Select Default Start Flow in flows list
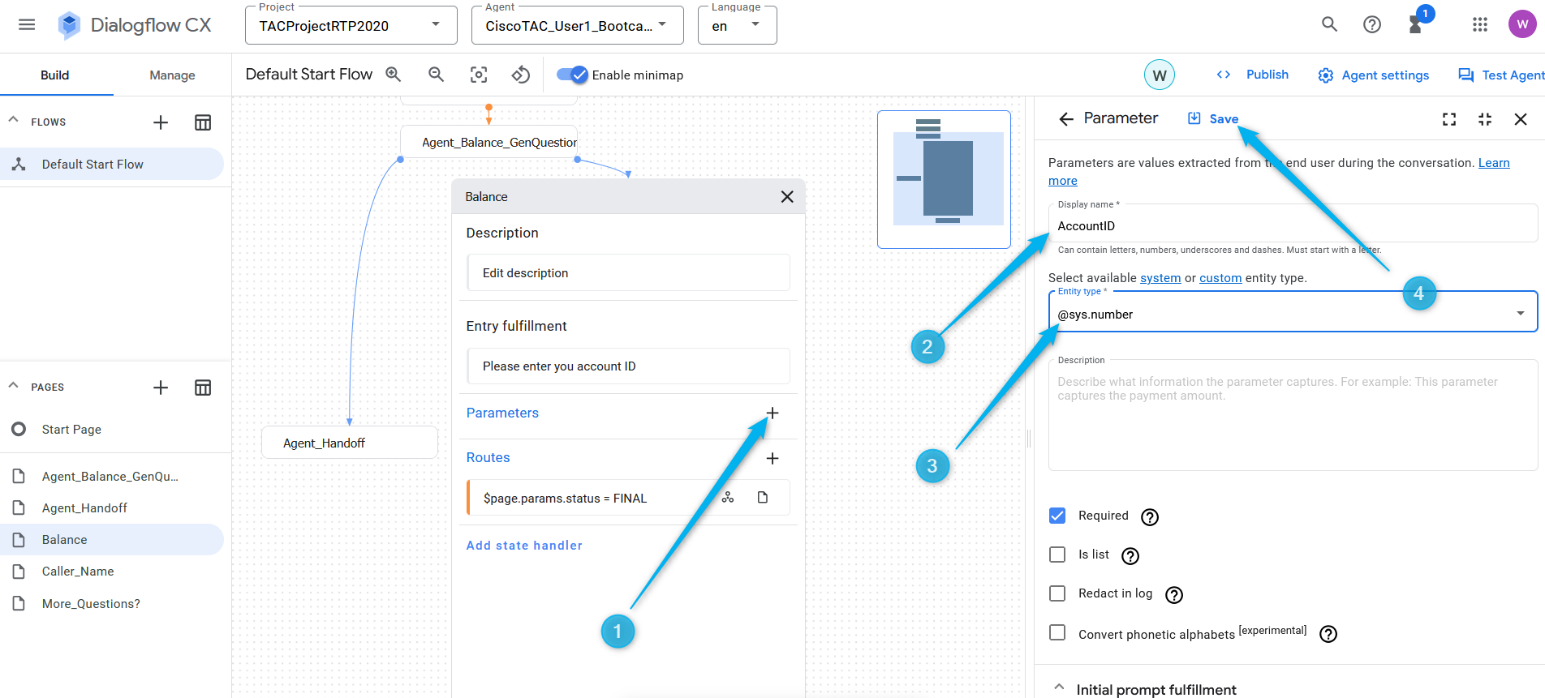This screenshot has height=698, width=1545. click(112, 164)
